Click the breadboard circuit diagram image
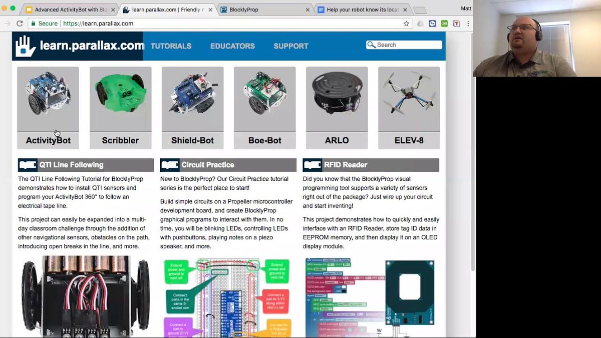 [x=227, y=298]
